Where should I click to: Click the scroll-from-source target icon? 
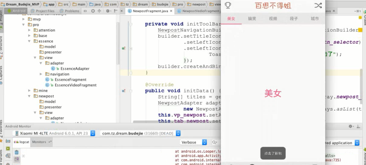click(93, 11)
